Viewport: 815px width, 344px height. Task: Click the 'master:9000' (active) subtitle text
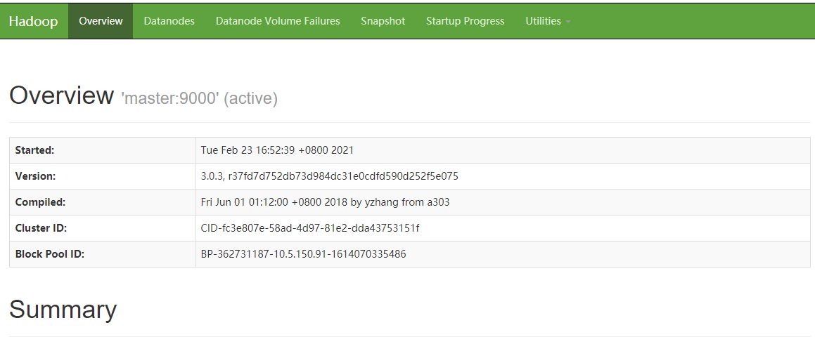pos(200,98)
